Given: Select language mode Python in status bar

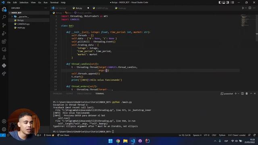Looking at the screenshot, I should 222,135.
